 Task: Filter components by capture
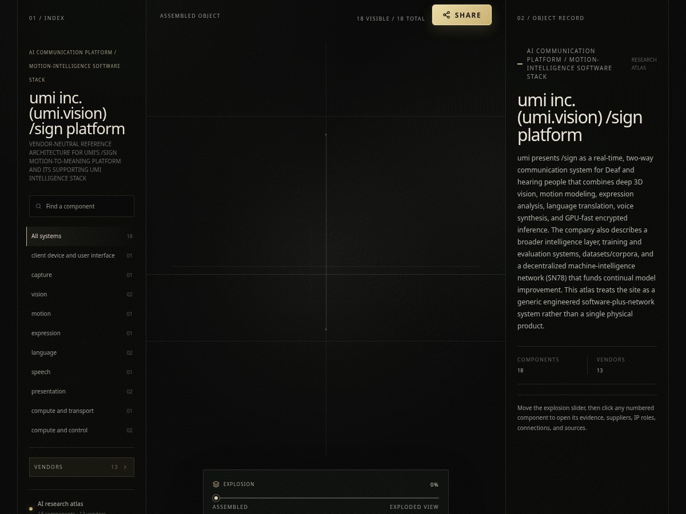click(81, 275)
